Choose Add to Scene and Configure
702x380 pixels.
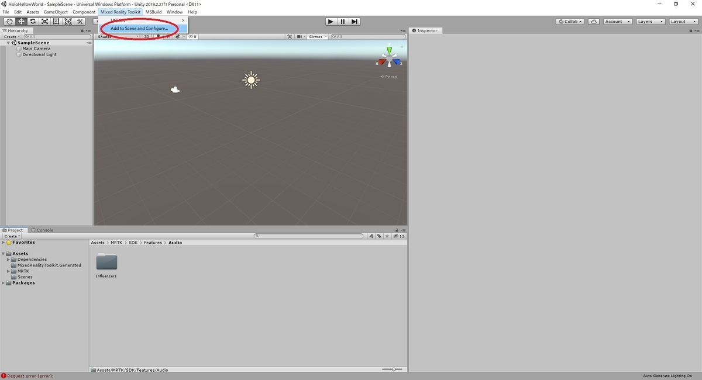click(143, 29)
